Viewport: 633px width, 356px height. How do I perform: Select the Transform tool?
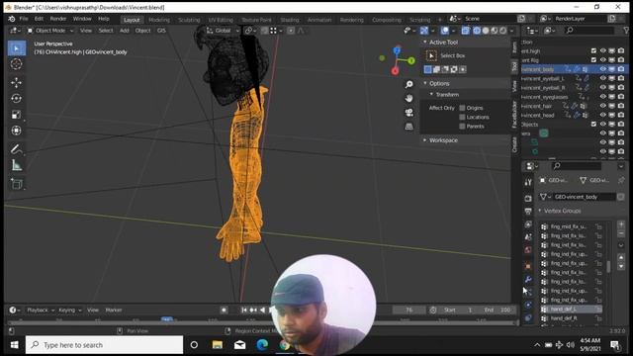(x=17, y=131)
